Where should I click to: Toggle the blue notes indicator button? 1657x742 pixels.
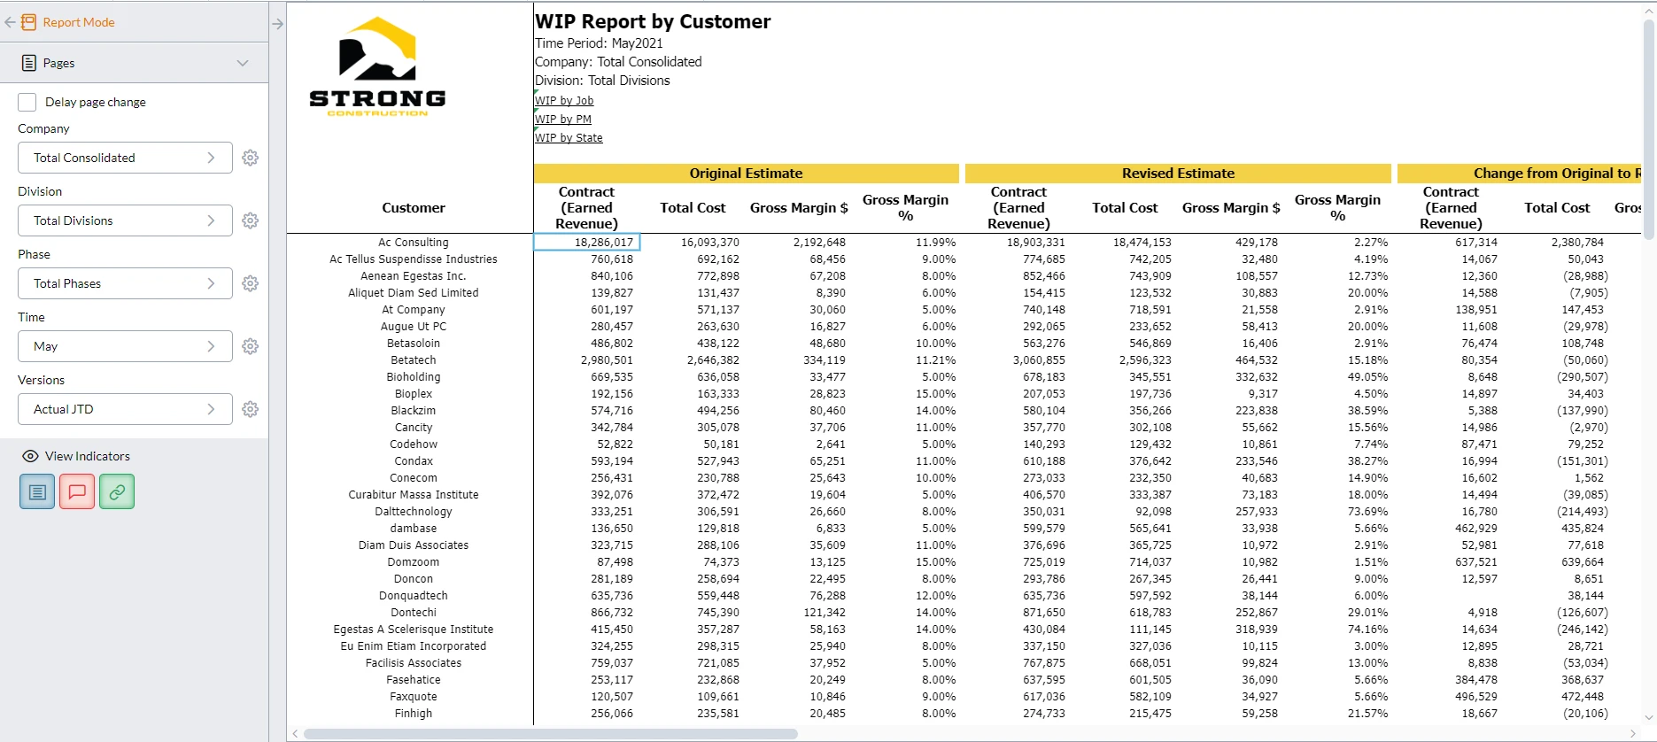tap(37, 491)
